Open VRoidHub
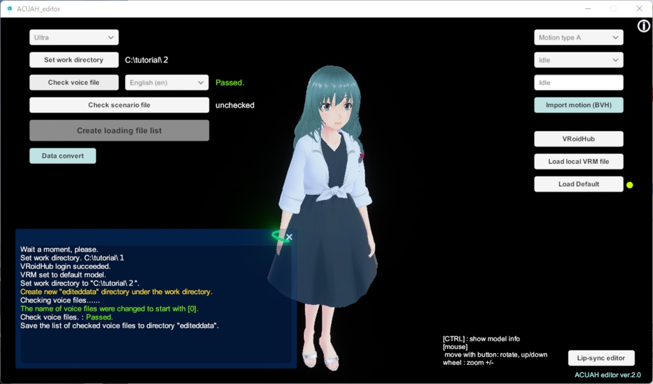This screenshot has height=384, width=653. (x=578, y=139)
